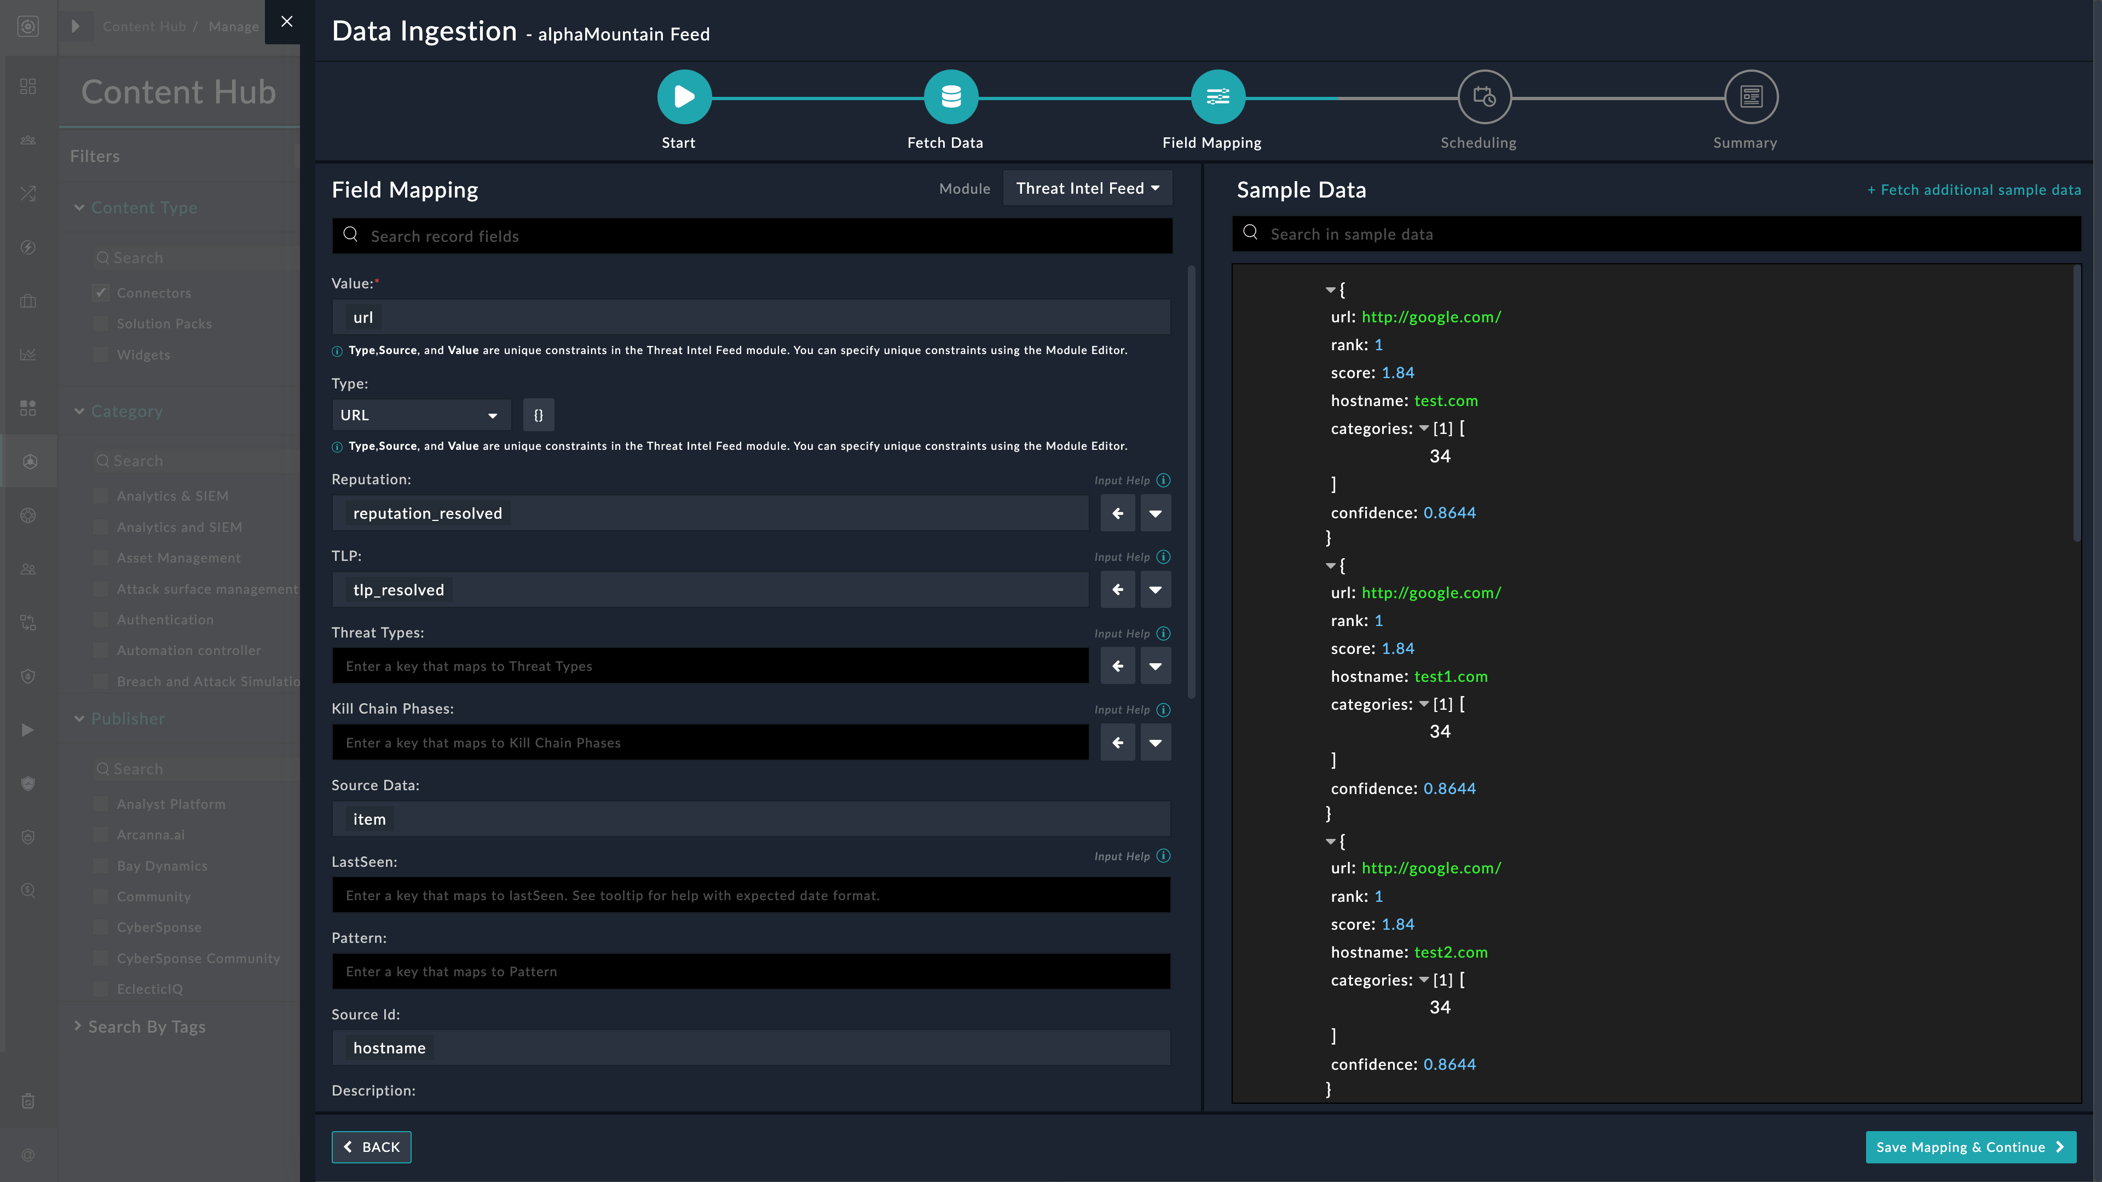This screenshot has height=1182, width=2102.
Task: Click the Start step icon
Action: (684, 97)
